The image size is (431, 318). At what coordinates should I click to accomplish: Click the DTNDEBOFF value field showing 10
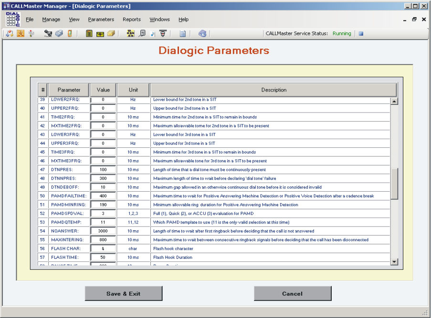coord(103,187)
